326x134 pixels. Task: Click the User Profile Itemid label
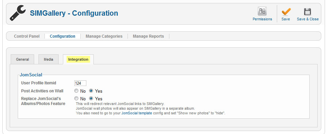click(39, 83)
